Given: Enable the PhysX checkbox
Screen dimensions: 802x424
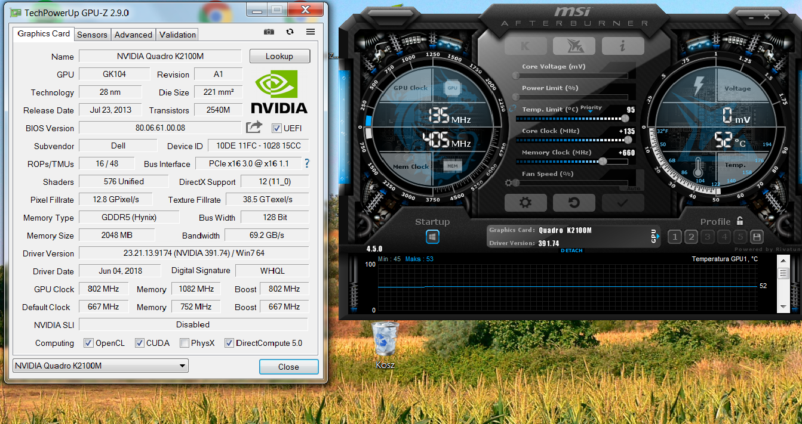Looking at the screenshot, I should [185, 343].
